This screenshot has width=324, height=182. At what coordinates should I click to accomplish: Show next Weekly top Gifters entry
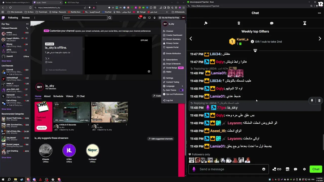pos(320,39)
